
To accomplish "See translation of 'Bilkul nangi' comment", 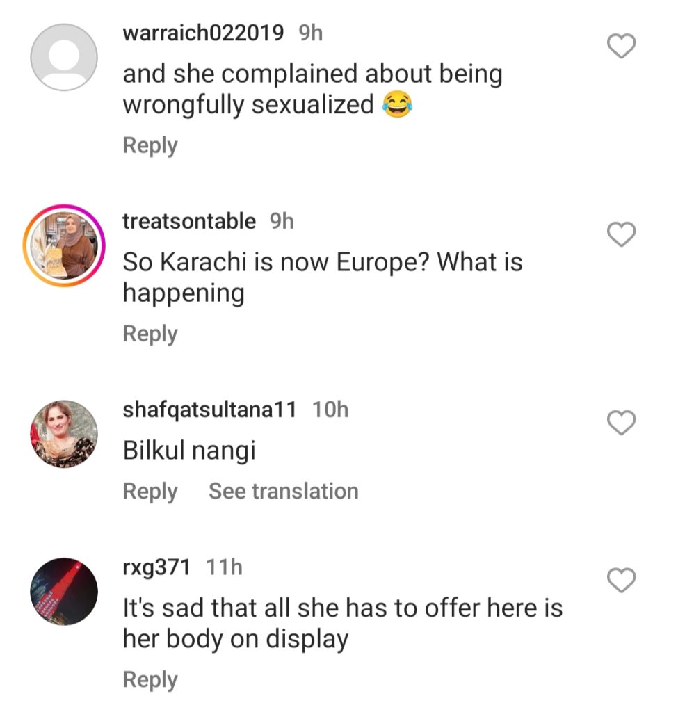I will pyautogui.click(x=284, y=492).
